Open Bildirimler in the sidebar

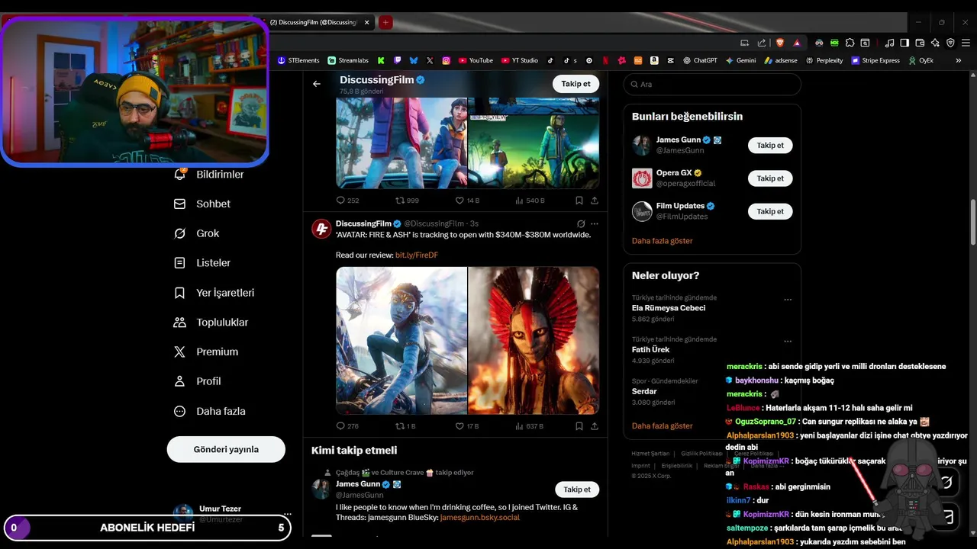pyautogui.click(x=209, y=175)
